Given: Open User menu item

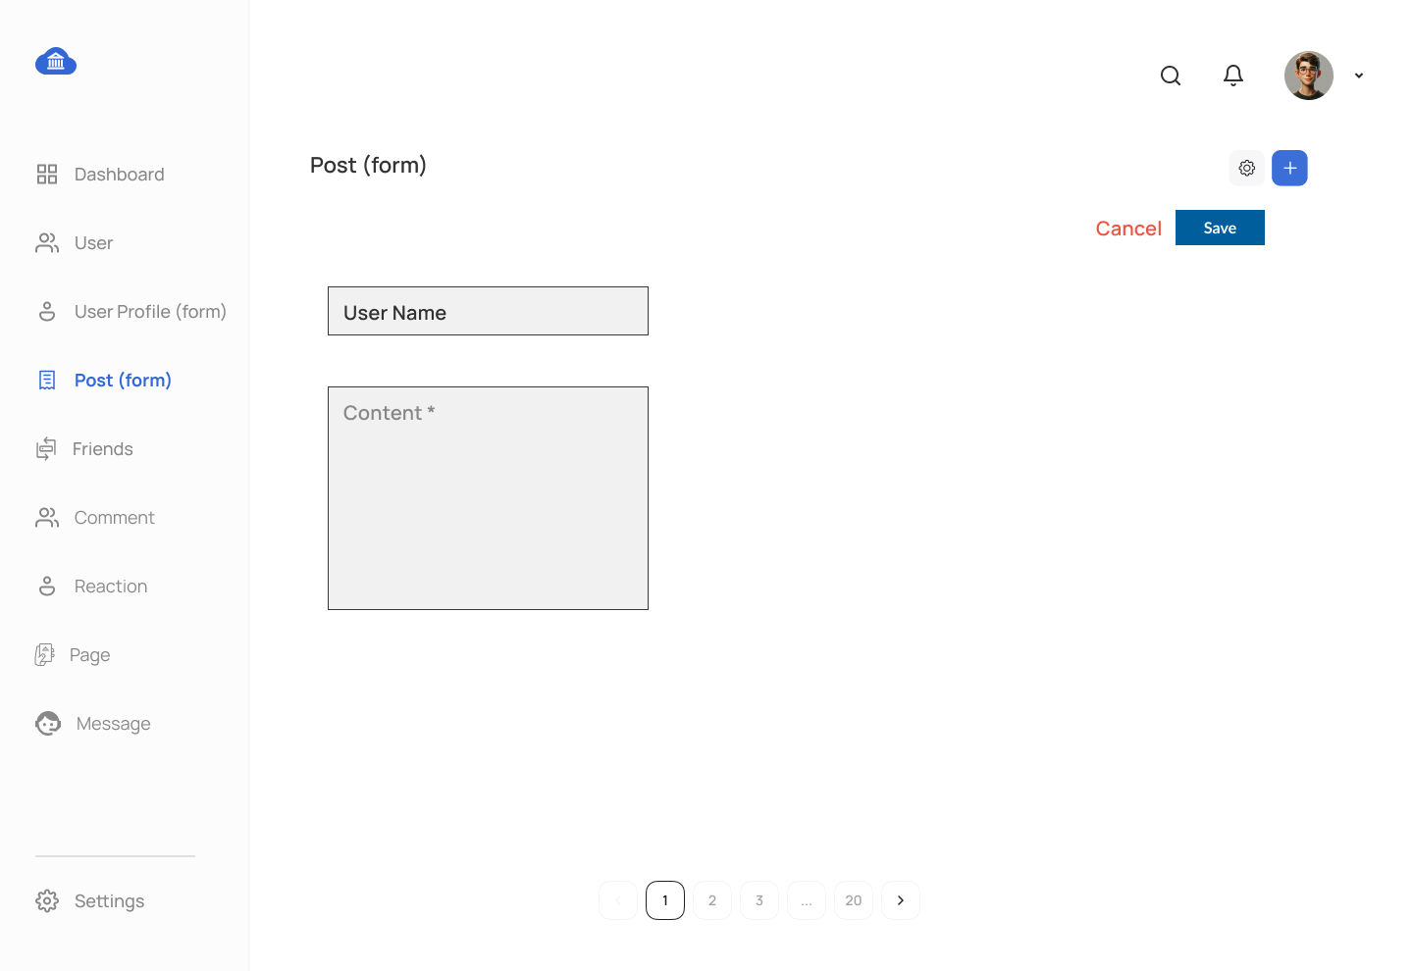Looking at the screenshot, I should [x=94, y=243].
